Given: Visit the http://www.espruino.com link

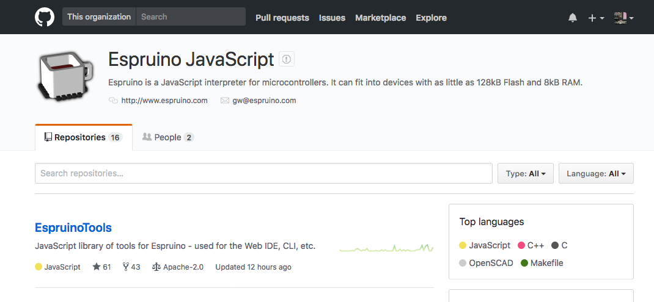Looking at the screenshot, I should [x=164, y=101].
